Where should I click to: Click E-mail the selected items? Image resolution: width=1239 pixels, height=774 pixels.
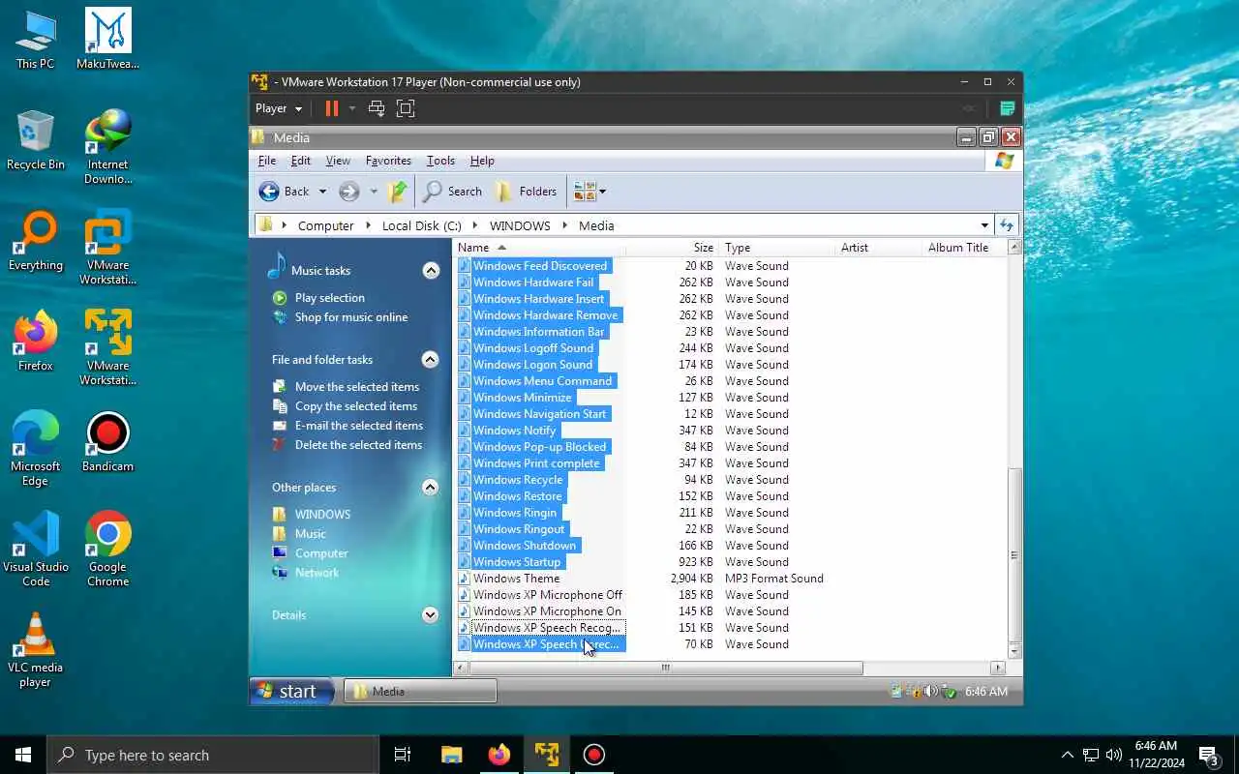pyautogui.click(x=359, y=426)
